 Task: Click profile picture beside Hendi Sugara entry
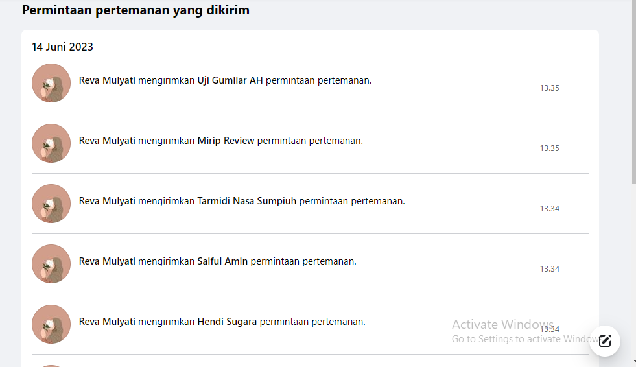coord(51,324)
